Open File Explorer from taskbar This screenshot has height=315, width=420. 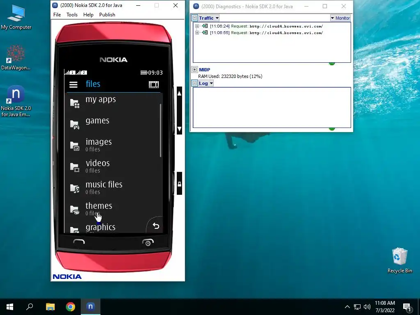tap(50, 306)
